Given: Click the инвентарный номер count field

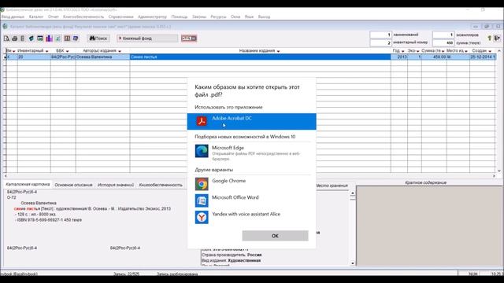Looking at the screenshot, I should (380, 42).
